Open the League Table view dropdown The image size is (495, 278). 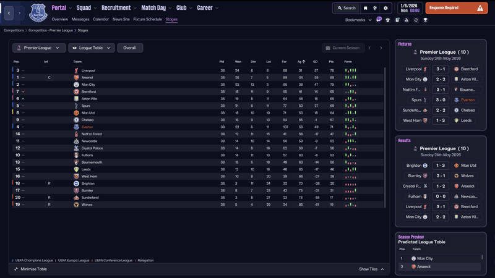click(x=91, y=48)
